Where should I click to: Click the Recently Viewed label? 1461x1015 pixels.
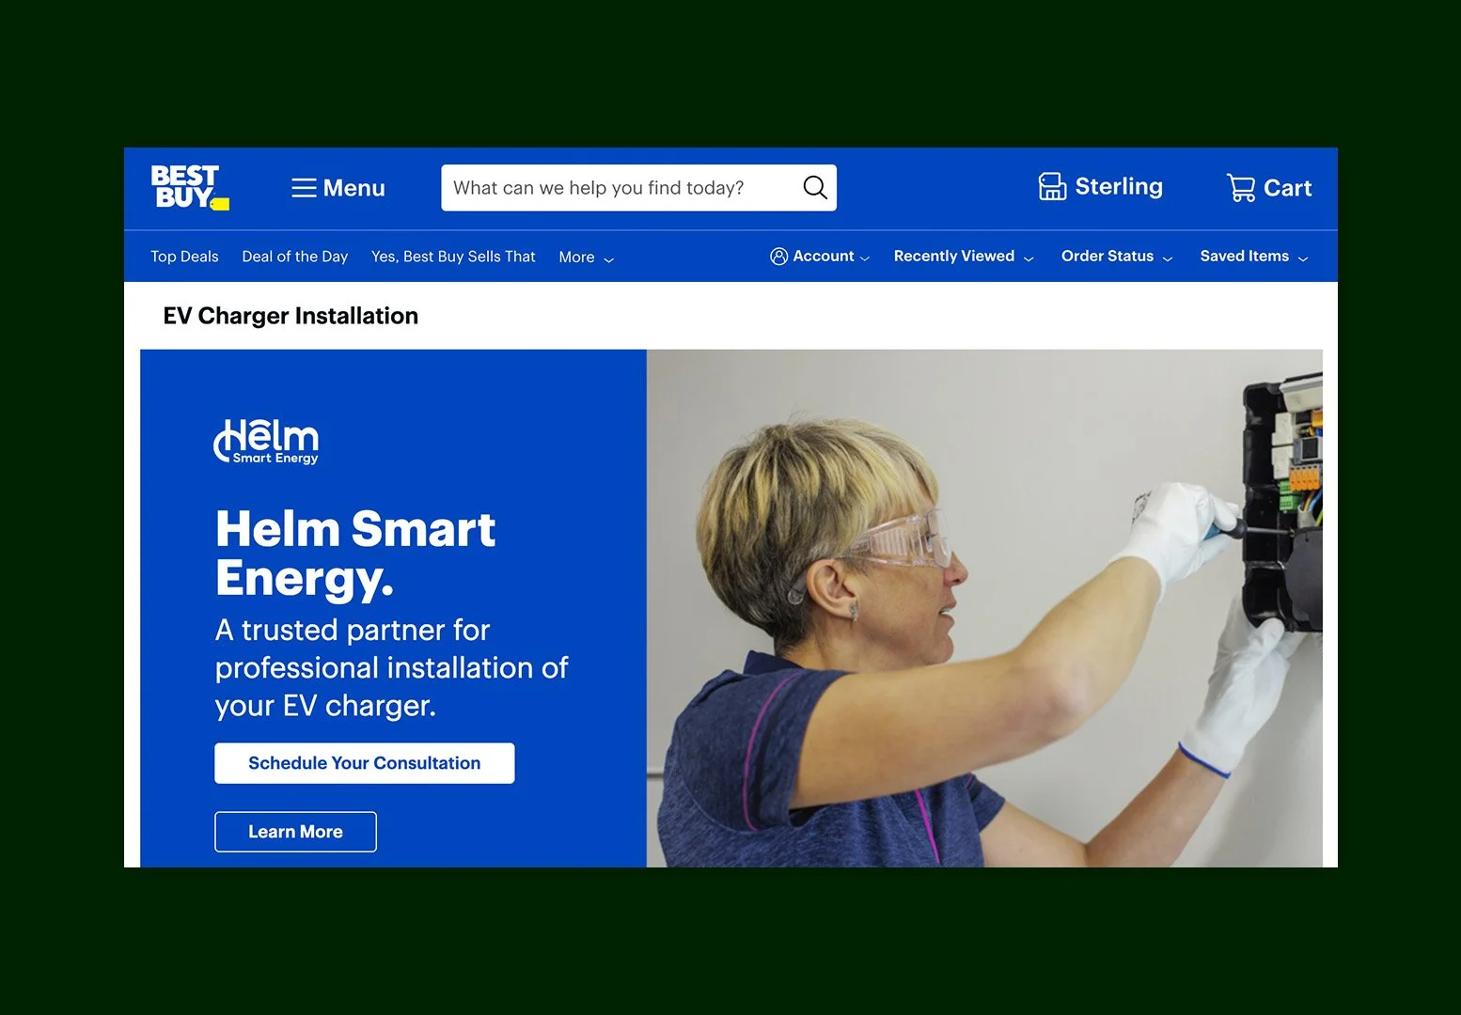(x=954, y=256)
